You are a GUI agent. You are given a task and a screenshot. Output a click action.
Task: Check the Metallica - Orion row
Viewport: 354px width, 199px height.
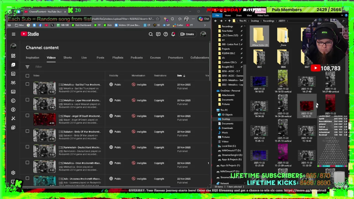pos(27,163)
